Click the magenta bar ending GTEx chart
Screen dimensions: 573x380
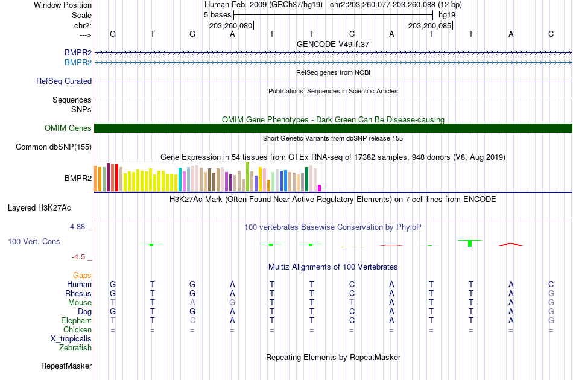pos(319,188)
